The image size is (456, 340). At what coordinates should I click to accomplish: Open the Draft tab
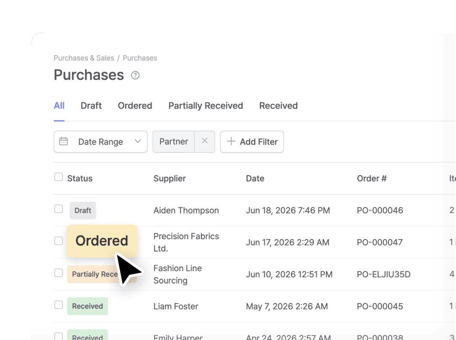pyautogui.click(x=91, y=106)
